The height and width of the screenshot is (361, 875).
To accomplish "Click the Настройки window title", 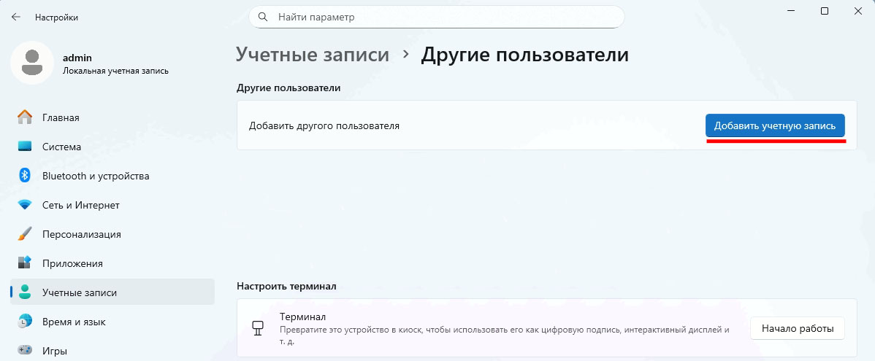I will pos(56,18).
